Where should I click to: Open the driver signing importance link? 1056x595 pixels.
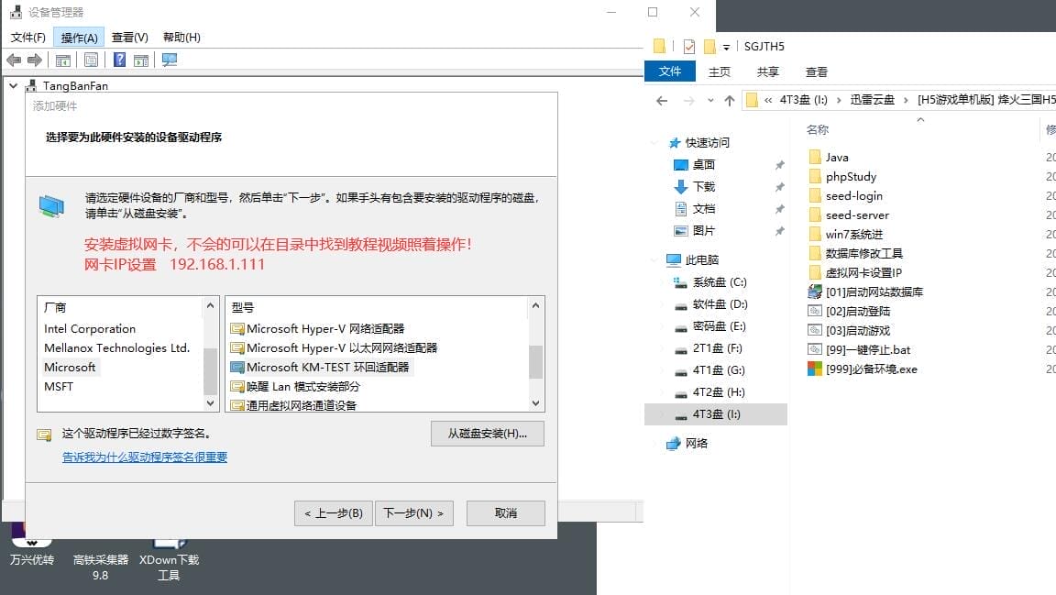(145, 457)
